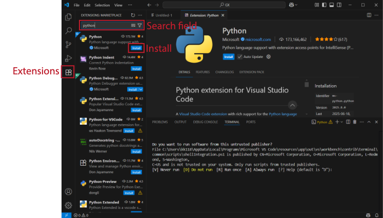Open the Python language link
This screenshot has height=218, width=383.
click(283, 114)
